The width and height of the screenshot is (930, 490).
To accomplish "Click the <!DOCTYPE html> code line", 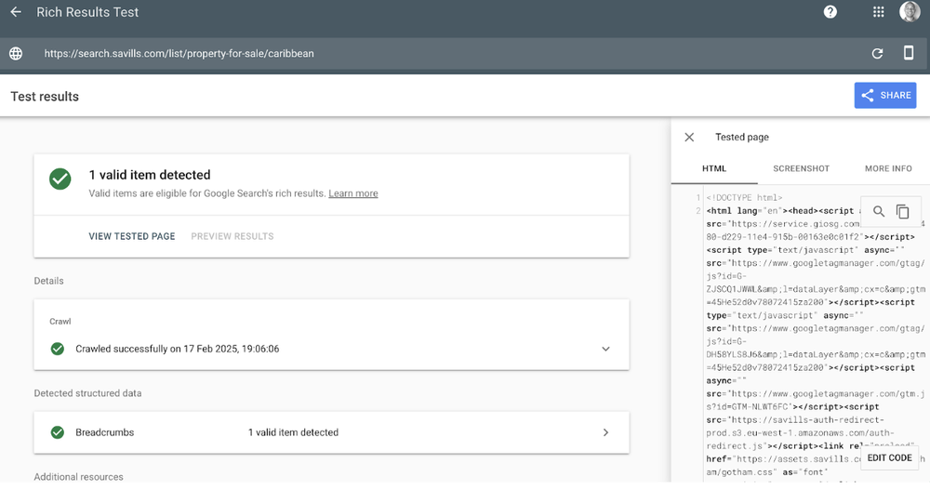I will click(x=744, y=197).
